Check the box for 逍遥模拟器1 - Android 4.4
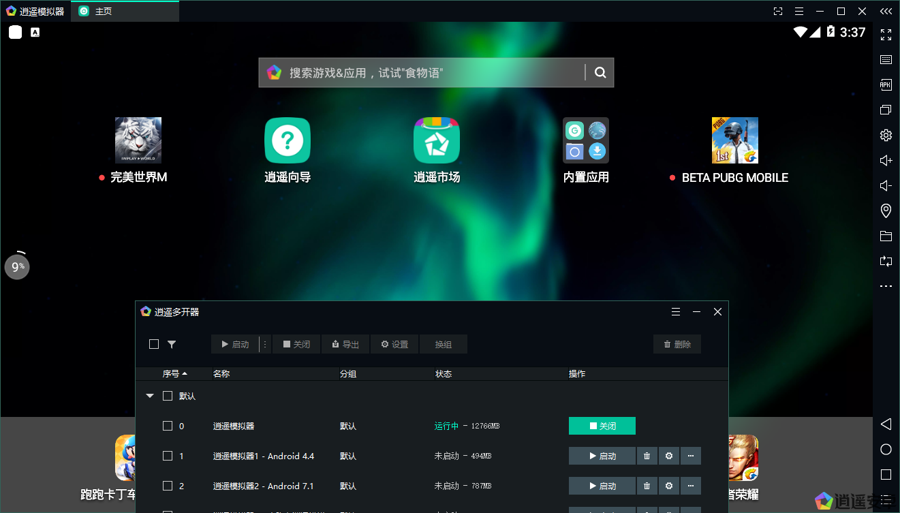 168,456
